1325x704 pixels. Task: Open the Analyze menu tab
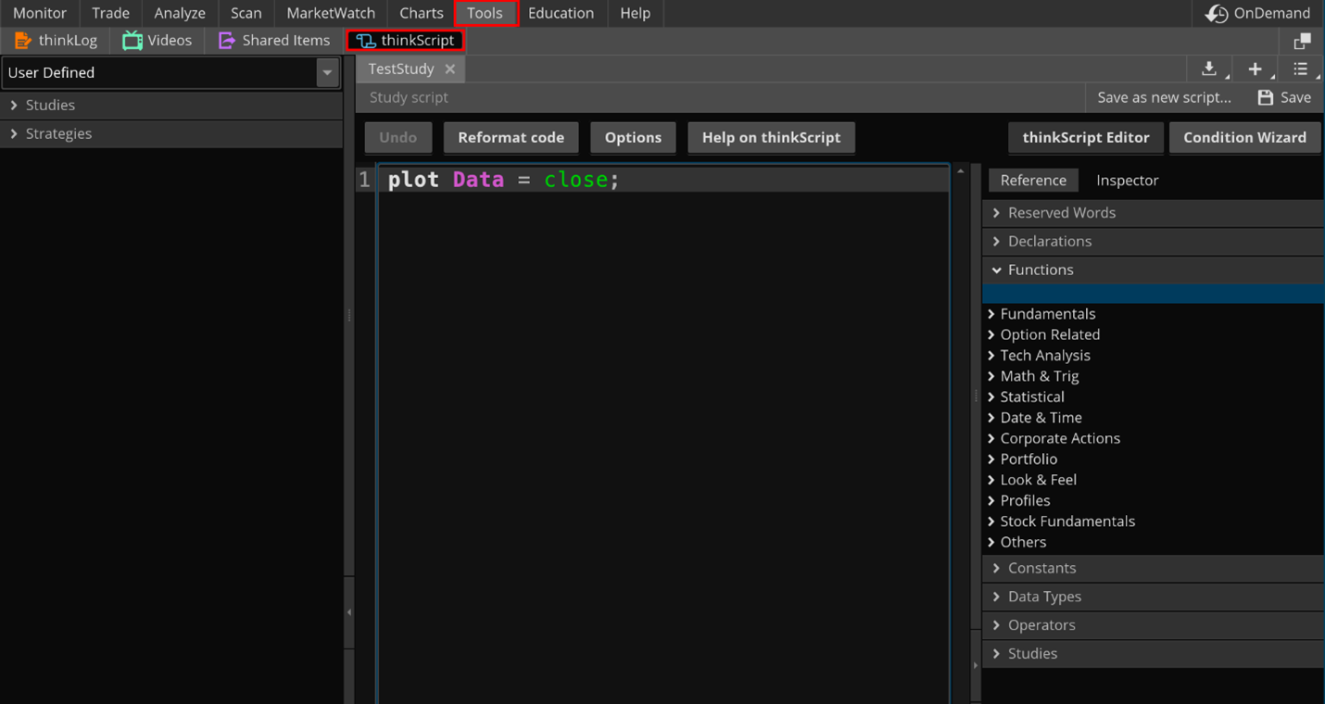(180, 13)
